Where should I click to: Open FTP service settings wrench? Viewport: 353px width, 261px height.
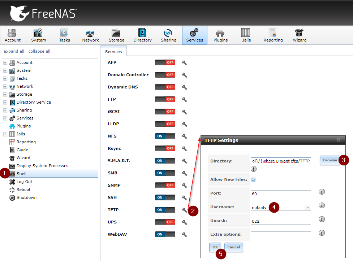click(x=185, y=99)
